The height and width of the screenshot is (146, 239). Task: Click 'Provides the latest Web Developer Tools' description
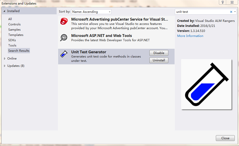pyautogui.click(x=110, y=40)
